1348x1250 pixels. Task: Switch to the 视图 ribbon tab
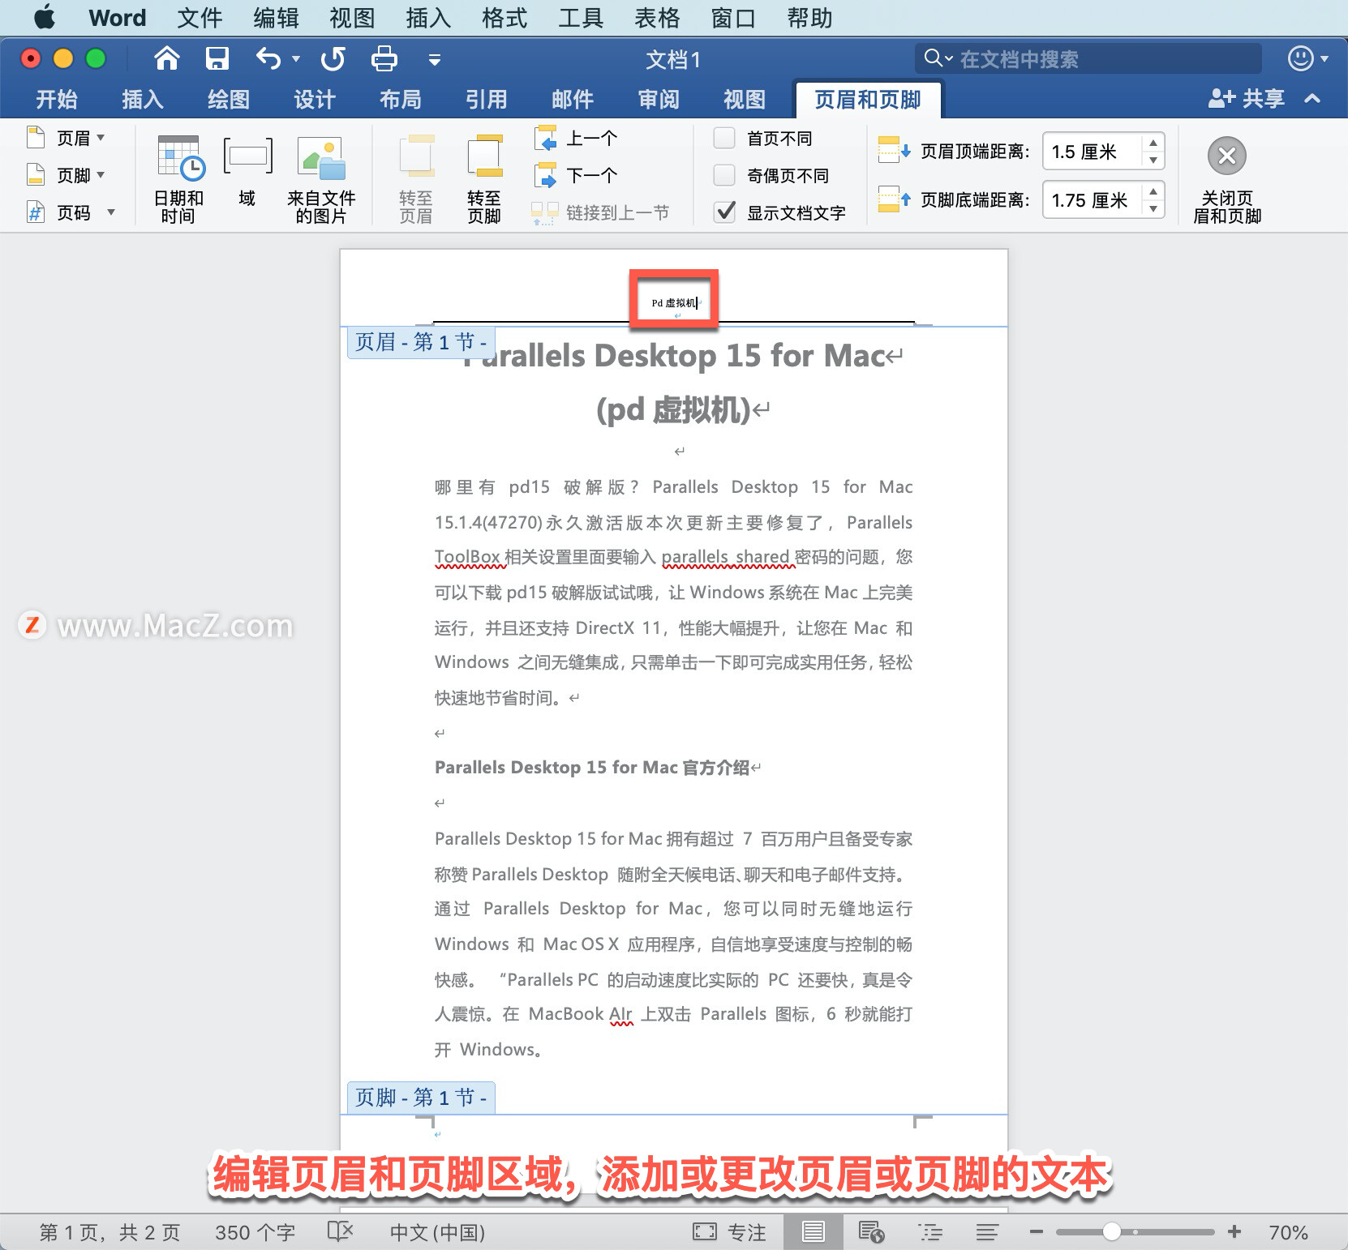[745, 100]
